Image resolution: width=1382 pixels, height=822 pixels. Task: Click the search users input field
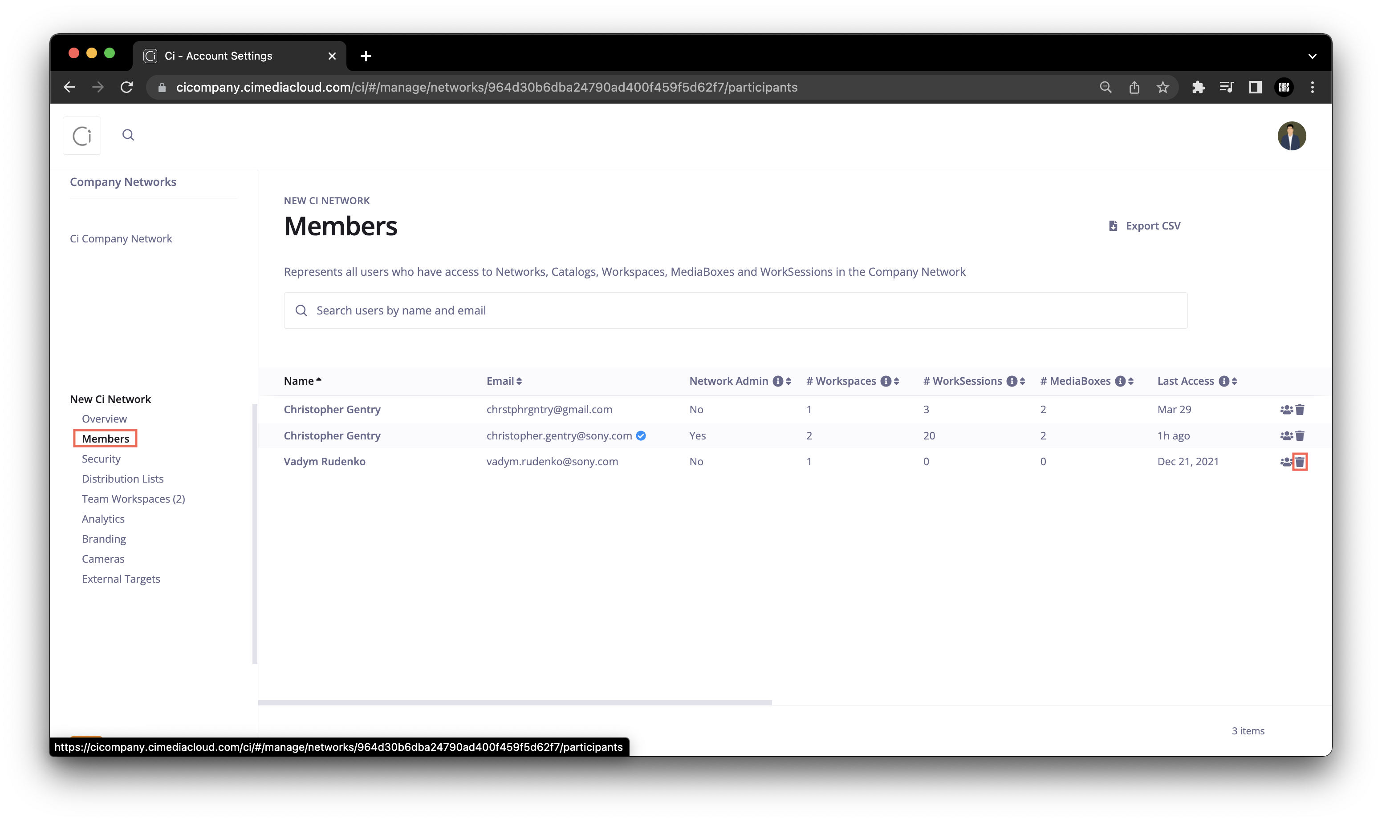(x=735, y=310)
